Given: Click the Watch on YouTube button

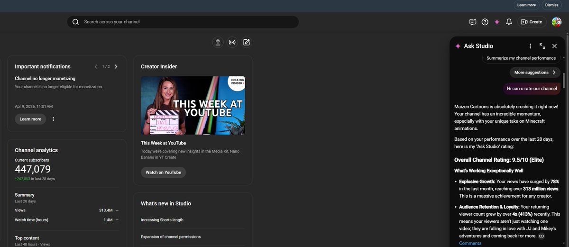Looking at the screenshot, I should (x=163, y=172).
